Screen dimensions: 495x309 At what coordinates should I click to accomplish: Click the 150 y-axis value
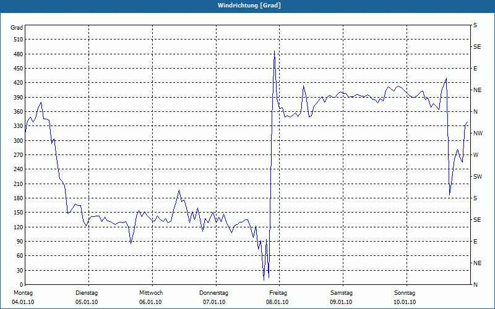(19, 213)
